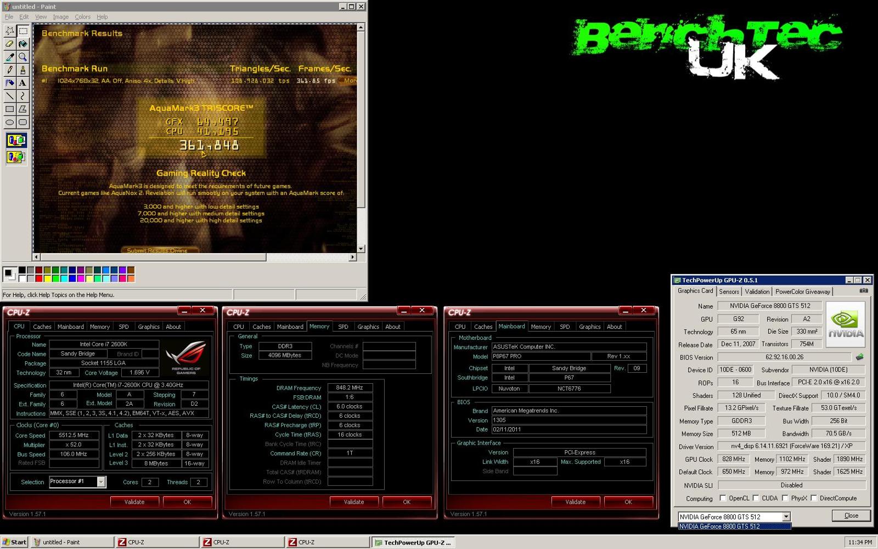878x549 pixels.
Task: Click the NVIDIA GeForce 8800 GTS 512 Name field
Action: point(770,306)
